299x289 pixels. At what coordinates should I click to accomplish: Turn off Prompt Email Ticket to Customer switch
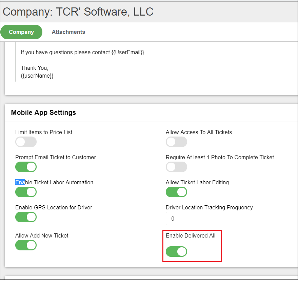tap(26, 167)
